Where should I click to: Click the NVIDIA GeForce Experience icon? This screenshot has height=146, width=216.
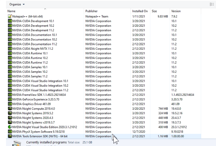[x=10, y=99]
